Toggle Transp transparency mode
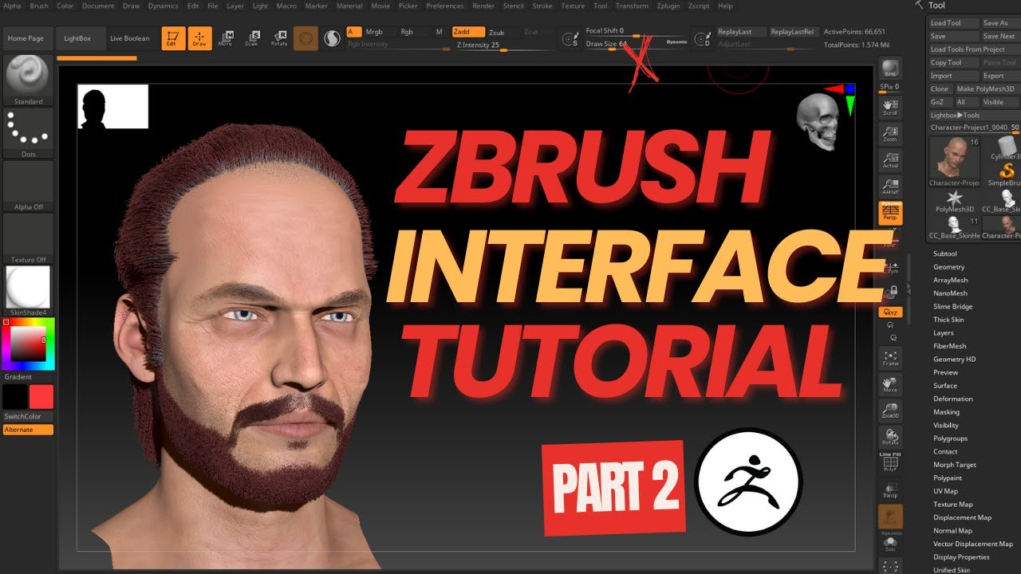The image size is (1021, 574). (890, 489)
